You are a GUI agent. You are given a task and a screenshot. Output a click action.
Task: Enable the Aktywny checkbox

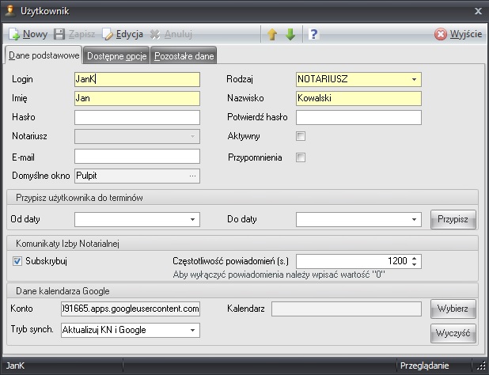[x=301, y=136]
